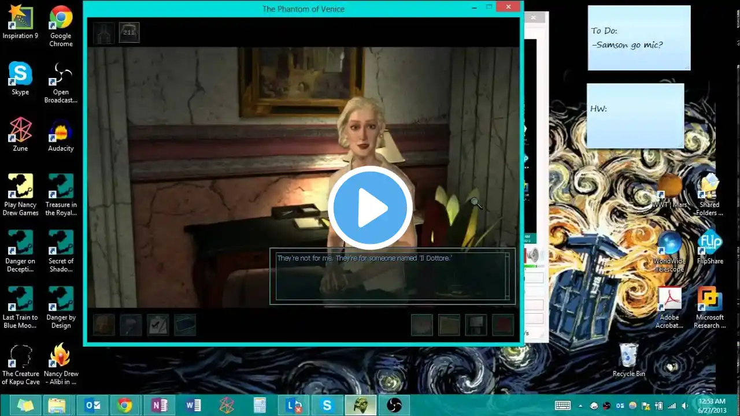Show hidden system tray icons
740x416 pixels.
pos(580,406)
